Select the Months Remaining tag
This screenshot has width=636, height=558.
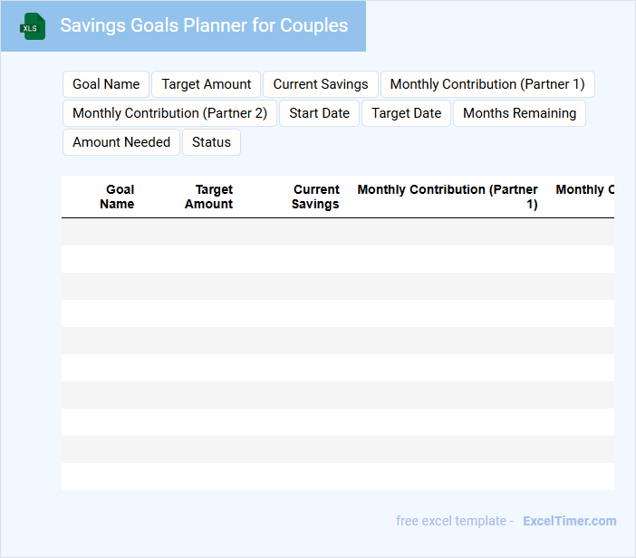519,113
